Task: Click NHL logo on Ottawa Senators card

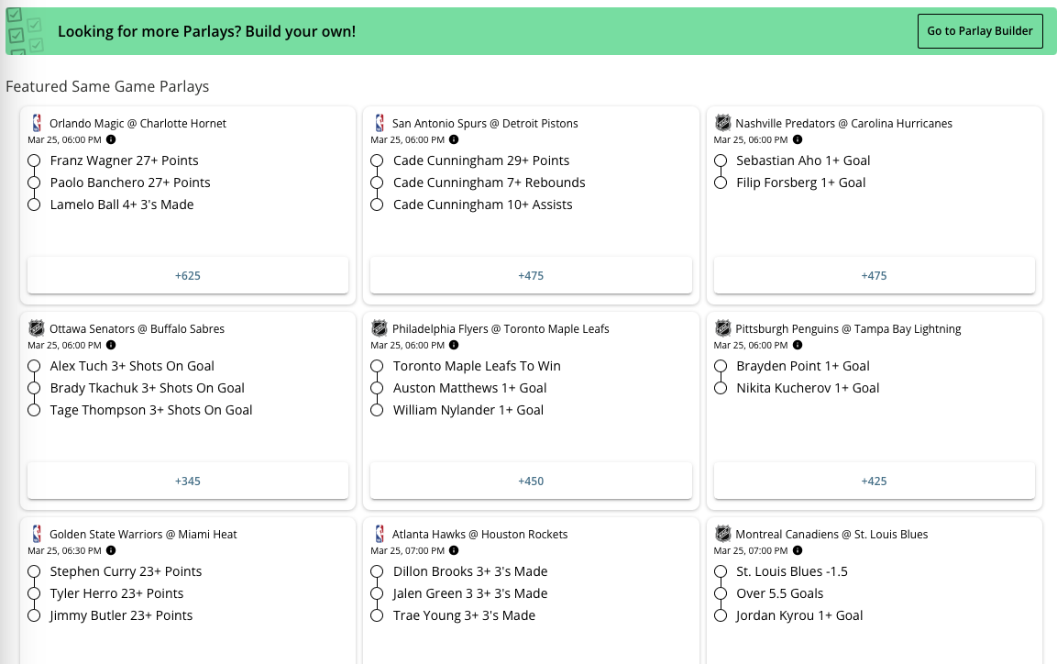Action: 37,328
